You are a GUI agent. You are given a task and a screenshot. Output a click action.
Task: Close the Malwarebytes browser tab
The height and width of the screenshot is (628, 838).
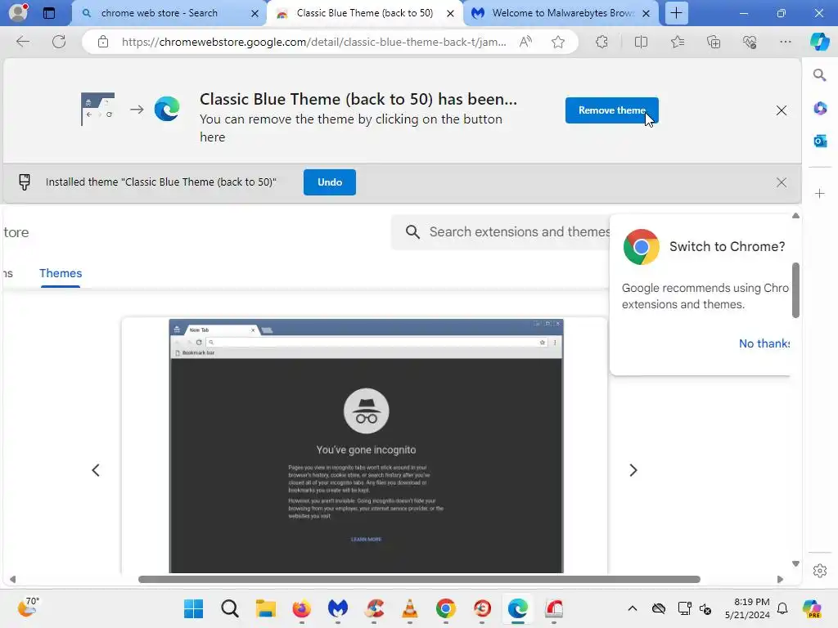[647, 13]
